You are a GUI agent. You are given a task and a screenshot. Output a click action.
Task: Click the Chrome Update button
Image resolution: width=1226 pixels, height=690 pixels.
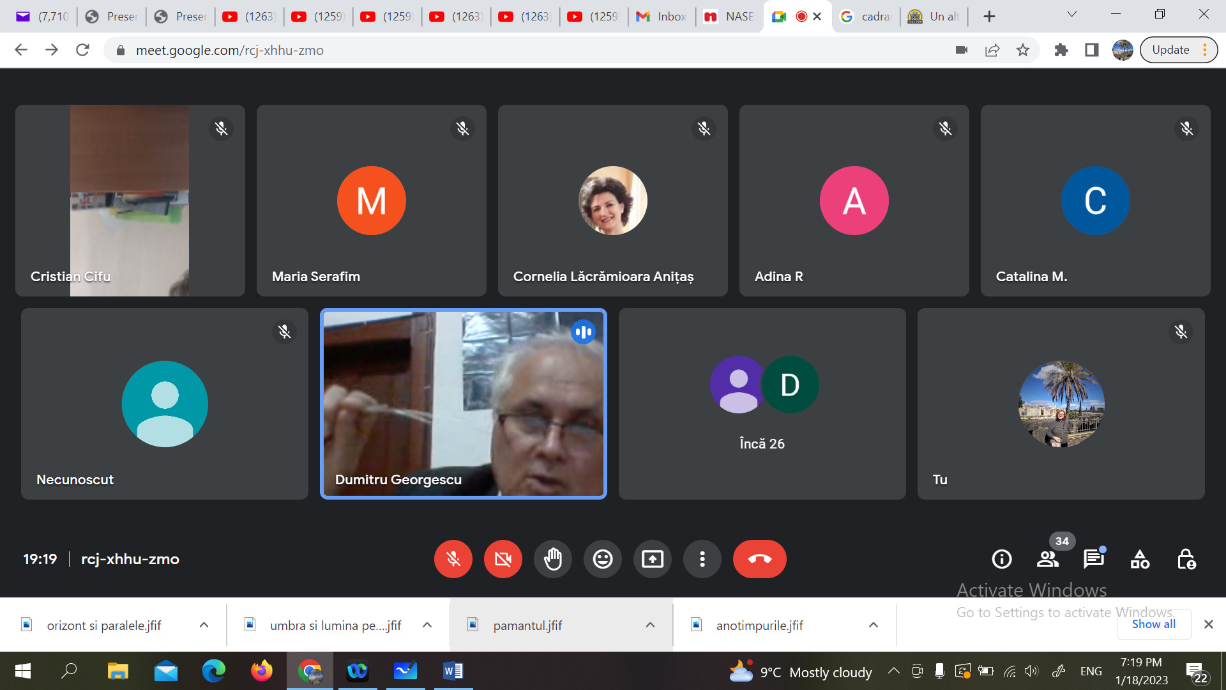pyautogui.click(x=1178, y=50)
